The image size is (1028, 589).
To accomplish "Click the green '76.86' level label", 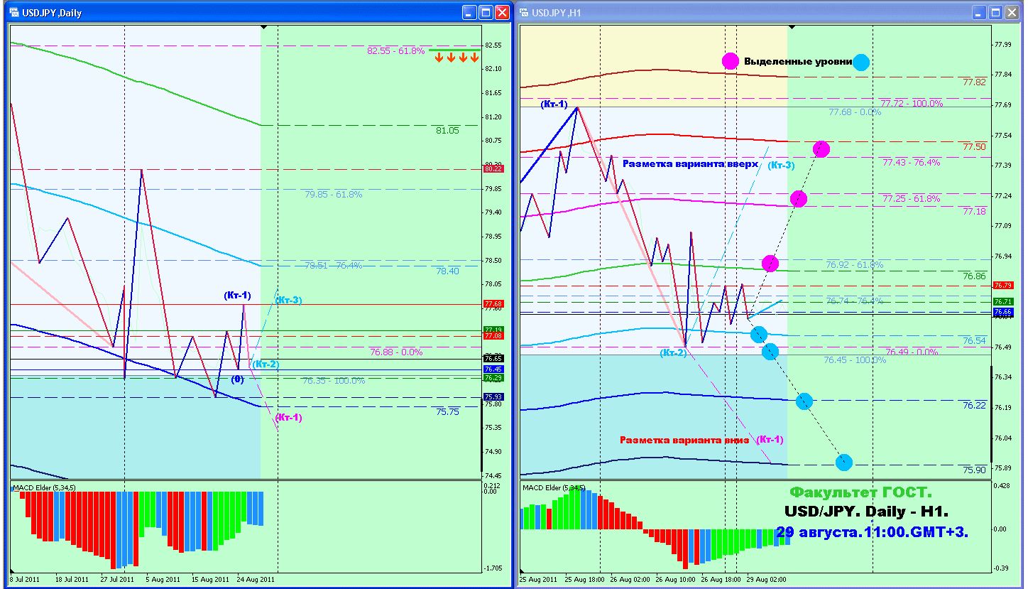I will (974, 275).
